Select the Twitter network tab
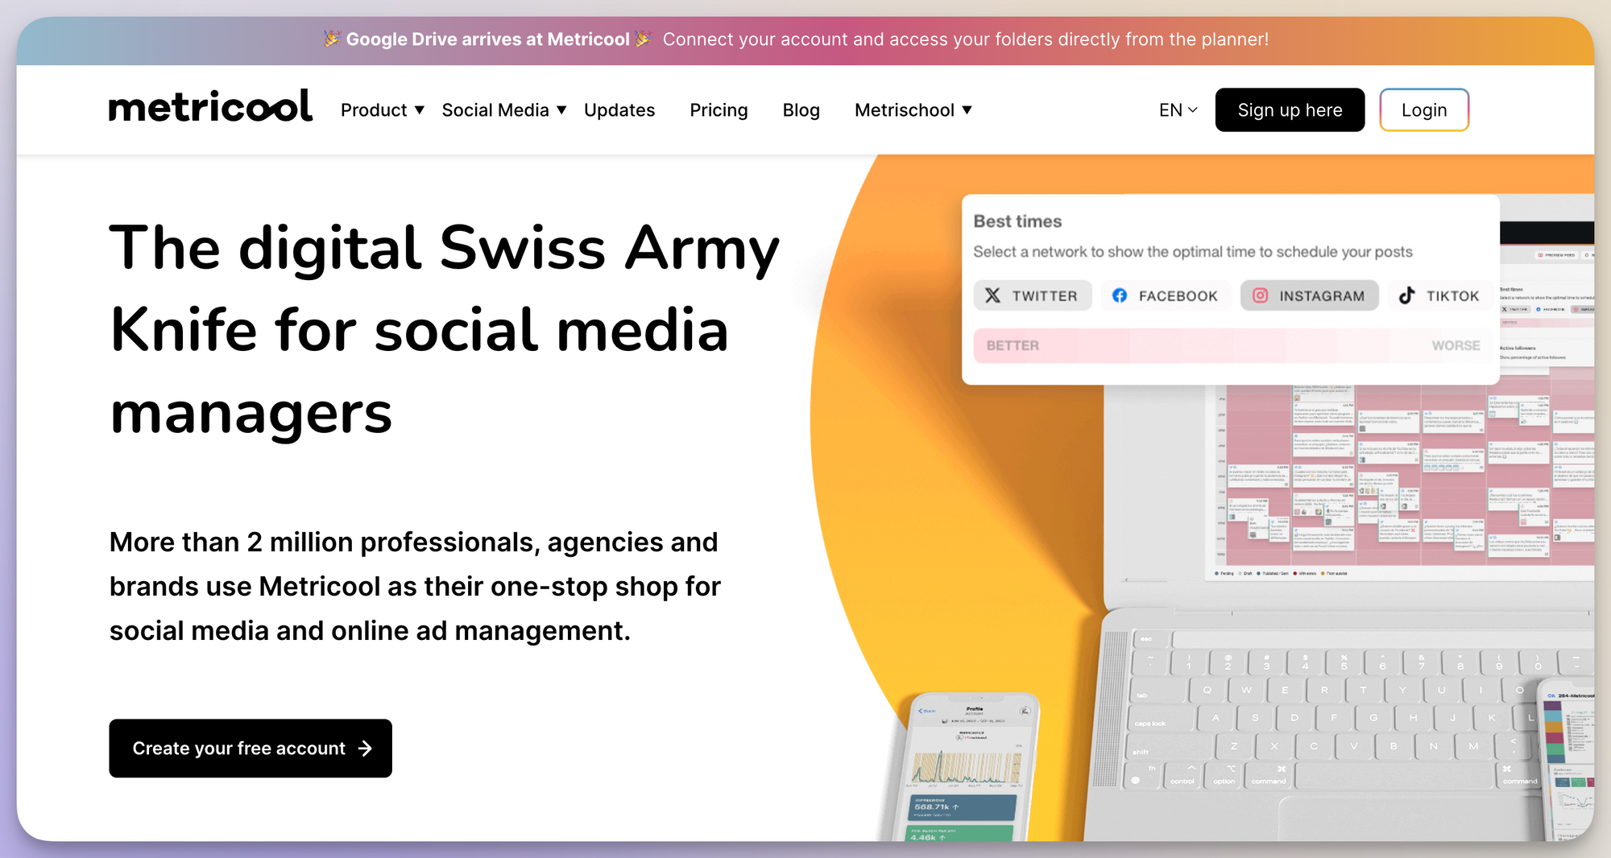This screenshot has height=858, width=1611. tap(1033, 295)
